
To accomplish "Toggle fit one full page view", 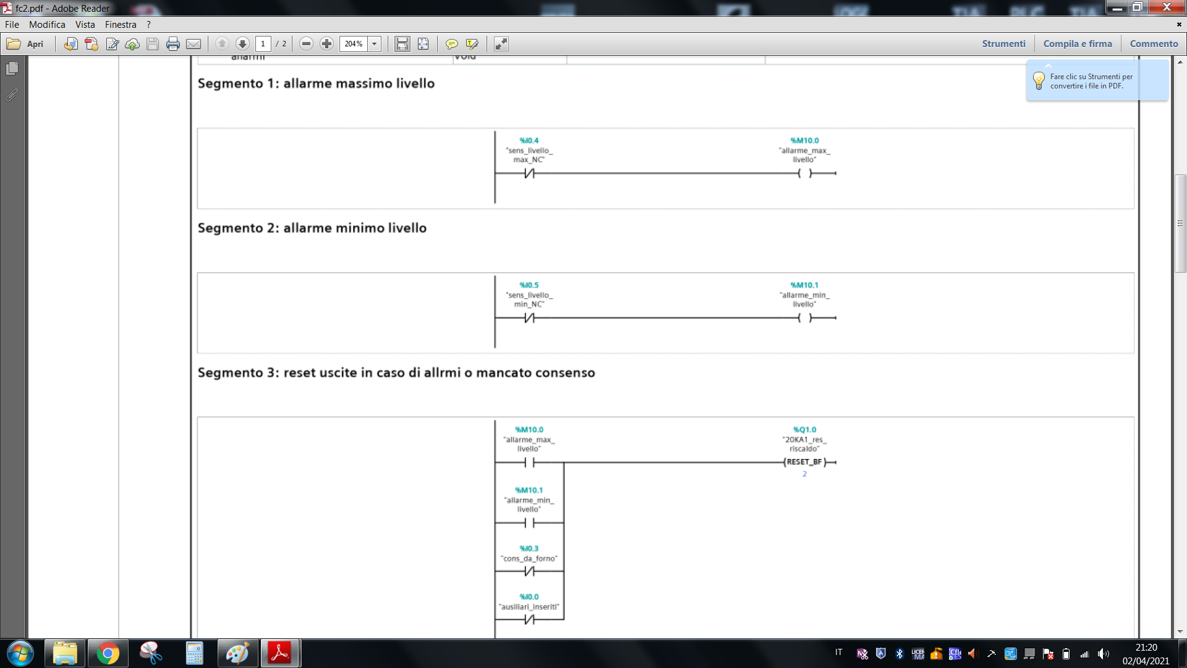I will (423, 44).
